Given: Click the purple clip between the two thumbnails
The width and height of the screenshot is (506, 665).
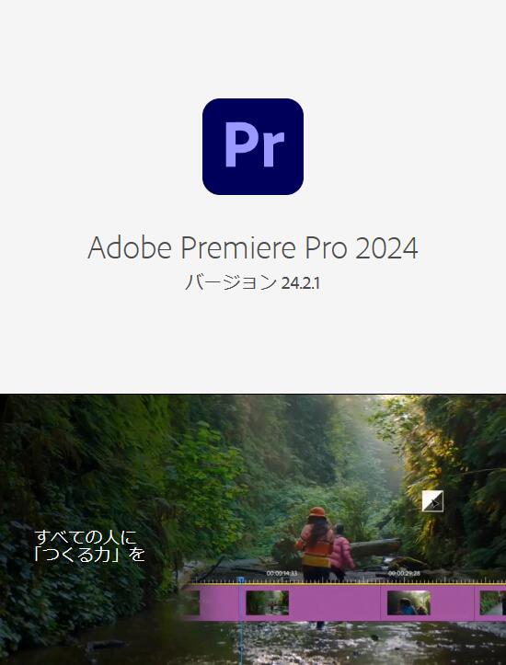Looking at the screenshot, I should (x=334, y=602).
